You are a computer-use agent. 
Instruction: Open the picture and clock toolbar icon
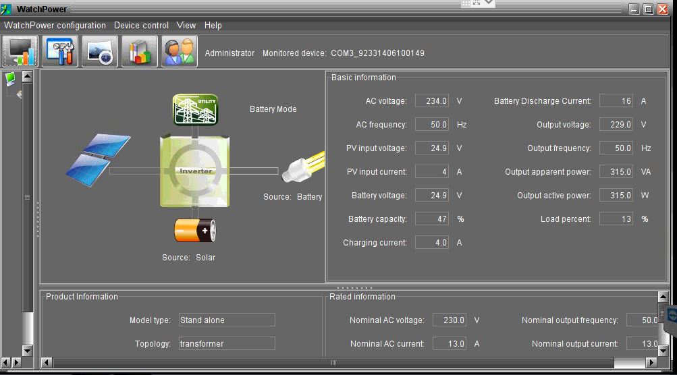tap(100, 51)
